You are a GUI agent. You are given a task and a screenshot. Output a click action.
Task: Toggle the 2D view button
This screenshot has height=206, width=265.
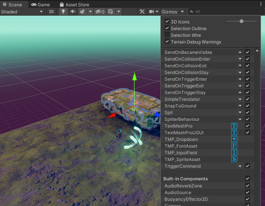tap(51, 12)
